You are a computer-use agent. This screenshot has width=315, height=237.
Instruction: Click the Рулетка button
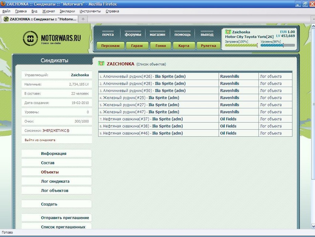click(209, 46)
